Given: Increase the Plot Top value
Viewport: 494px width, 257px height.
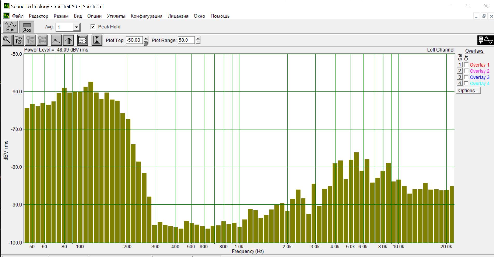Looking at the screenshot, I should [x=146, y=38].
